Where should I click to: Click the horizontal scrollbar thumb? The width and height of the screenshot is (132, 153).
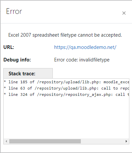point(45,141)
